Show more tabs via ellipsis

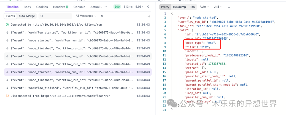pyautogui.click(x=106, y=7)
